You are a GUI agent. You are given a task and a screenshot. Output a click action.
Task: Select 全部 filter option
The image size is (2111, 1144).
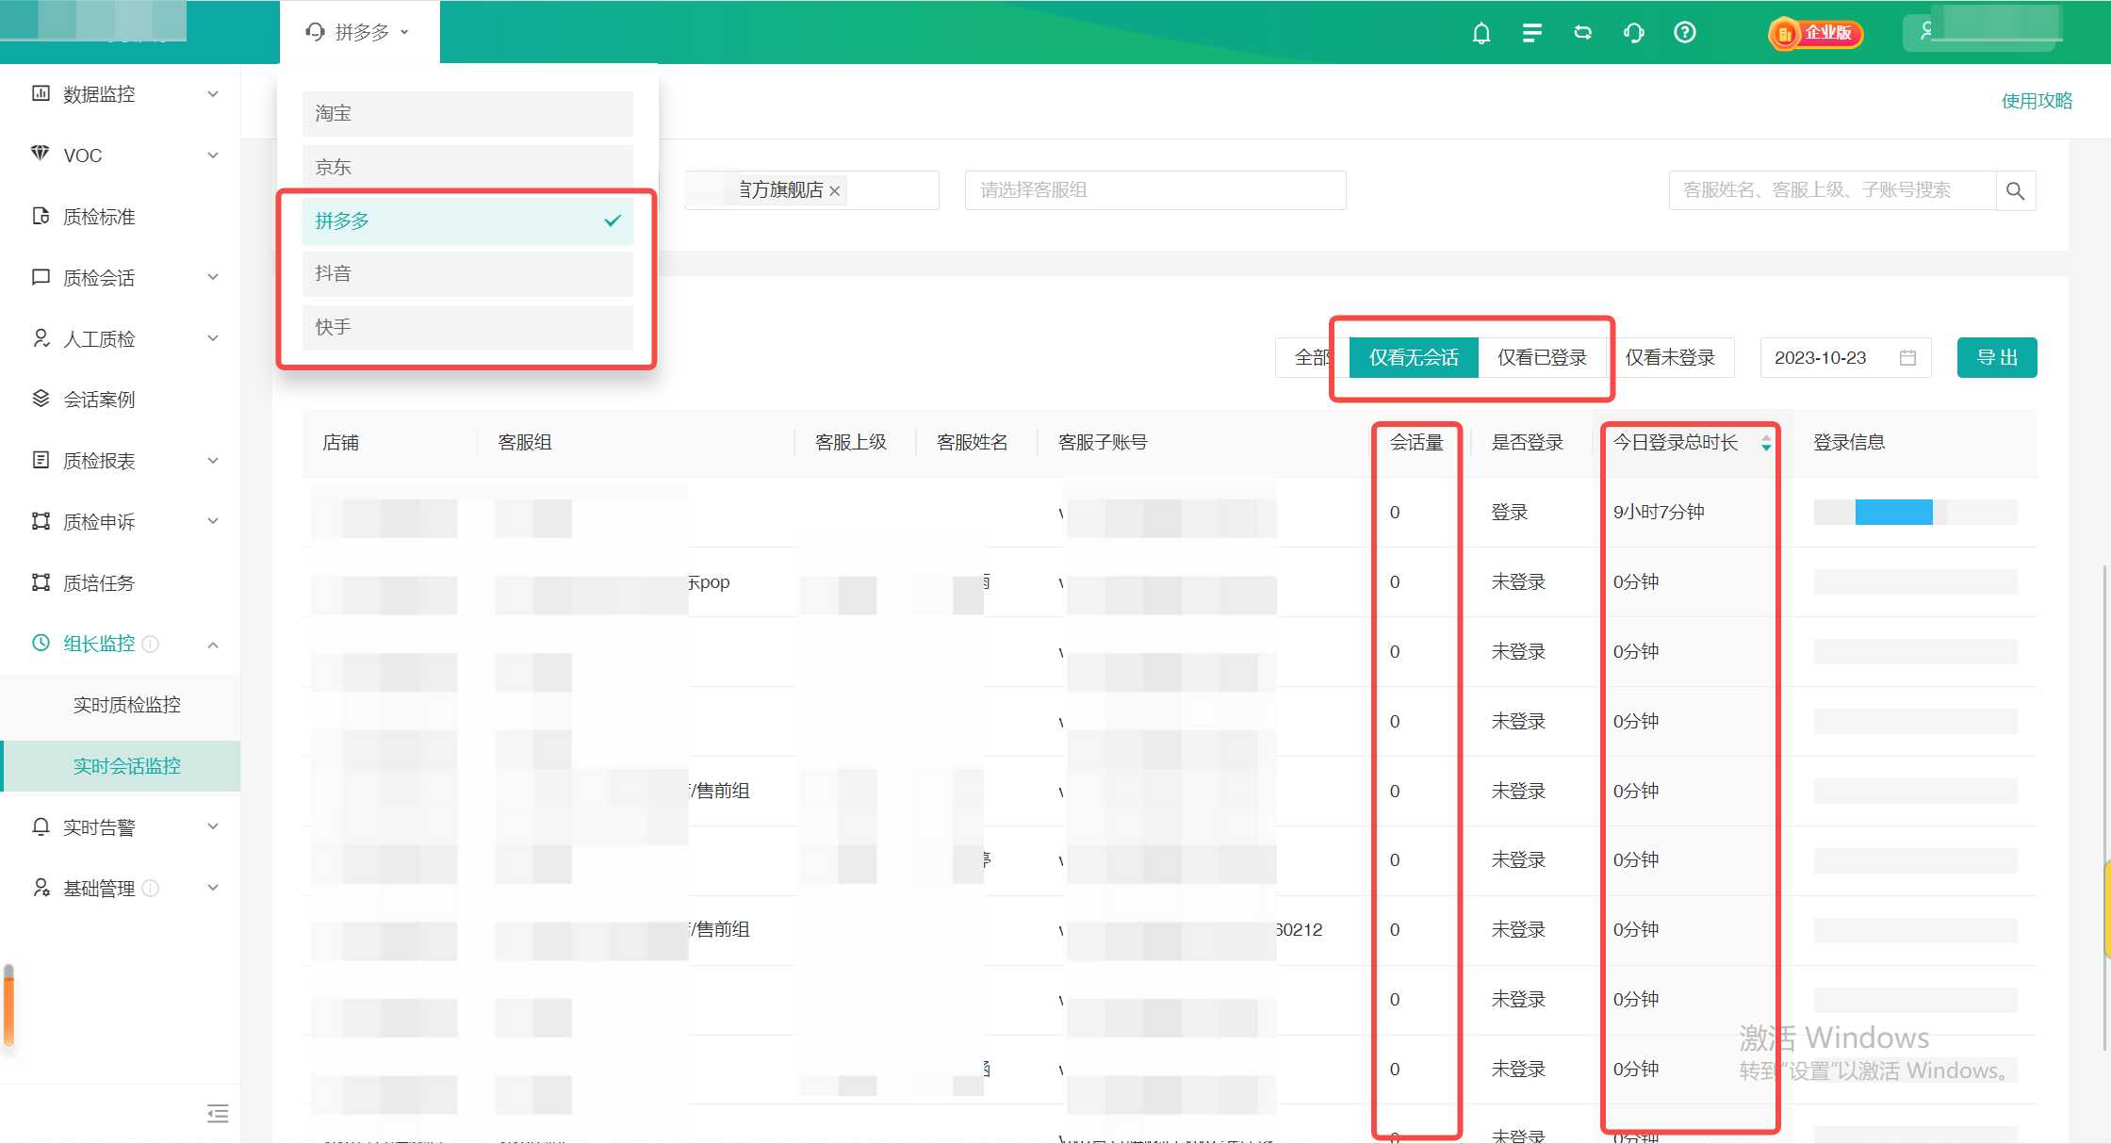pos(1312,358)
